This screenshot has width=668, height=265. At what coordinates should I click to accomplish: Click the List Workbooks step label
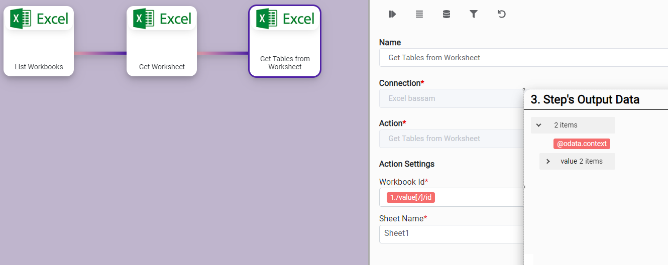click(39, 67)
